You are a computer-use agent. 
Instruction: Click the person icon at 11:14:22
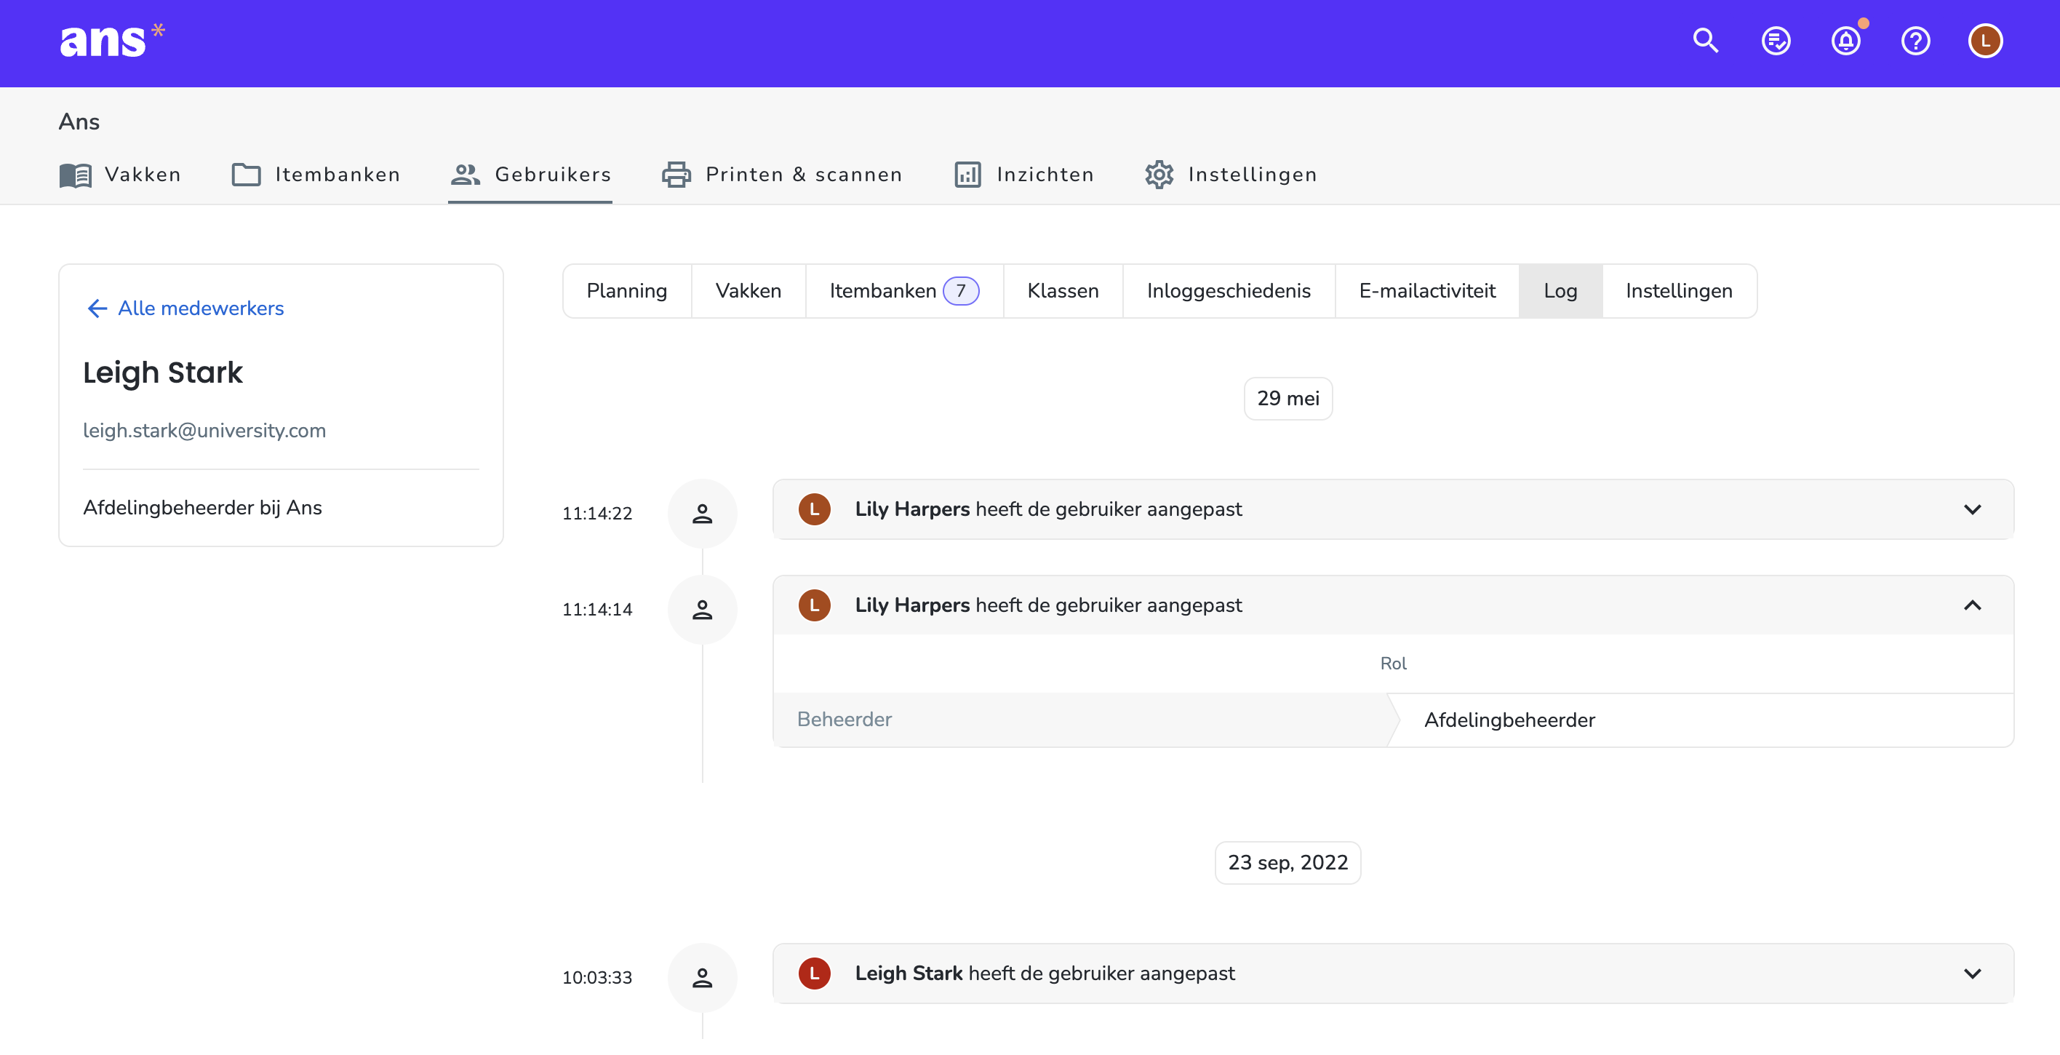[702, 514]
